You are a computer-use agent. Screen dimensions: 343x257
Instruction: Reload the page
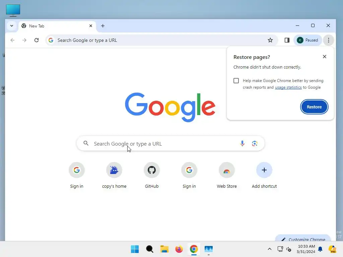point(37,40)
